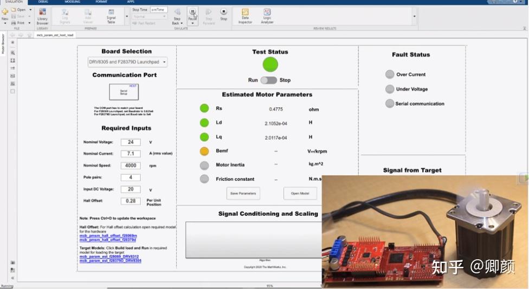Open the Library Browser

click(x=42, y=16)
